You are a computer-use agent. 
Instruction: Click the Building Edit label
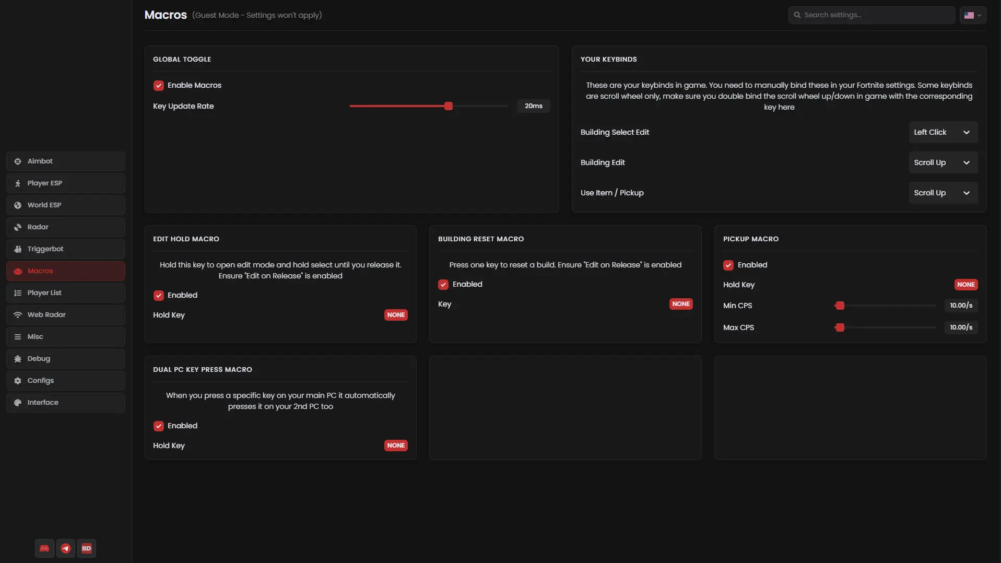tap(603, 163)
